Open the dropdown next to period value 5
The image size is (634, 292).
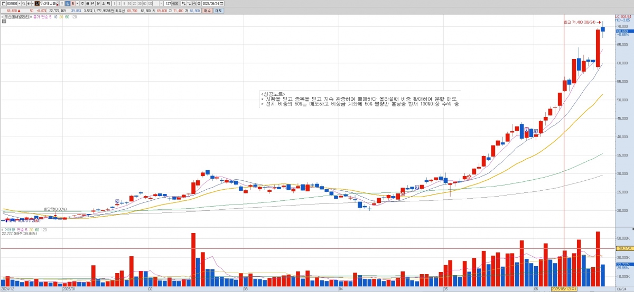pos(76,3)
